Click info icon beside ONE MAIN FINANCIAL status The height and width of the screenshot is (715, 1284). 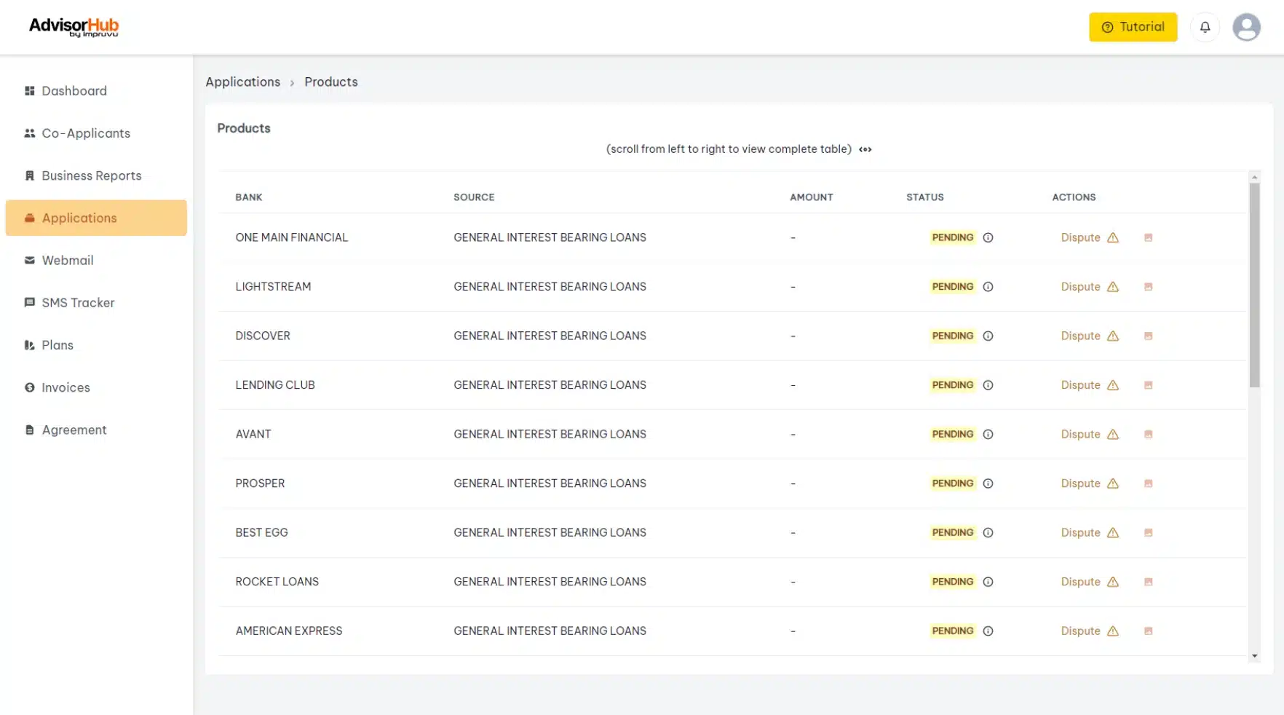(988, 237)
